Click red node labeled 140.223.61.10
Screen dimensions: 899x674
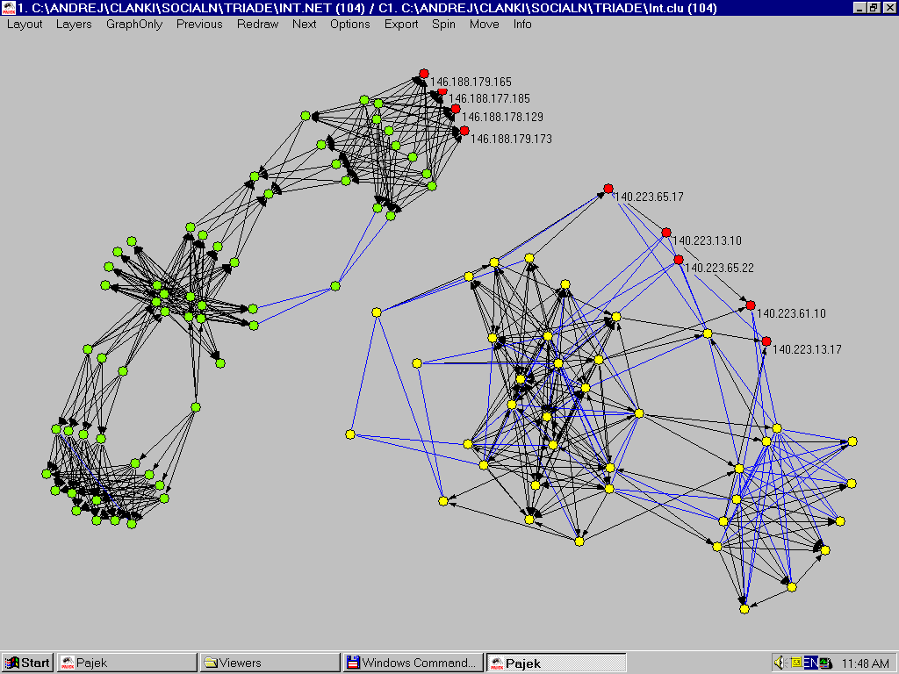point(750,305)
